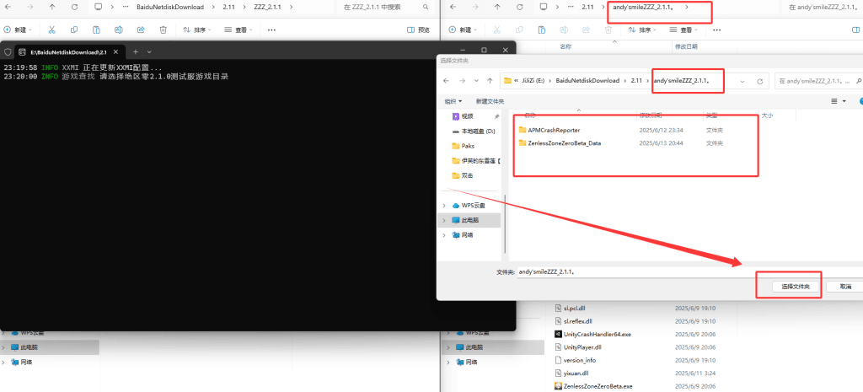Image resolution: width=863 pixels, height=392 pixels.
Task: Expand the WPS云盘 tree node in dialog
Action: (445, 205)
